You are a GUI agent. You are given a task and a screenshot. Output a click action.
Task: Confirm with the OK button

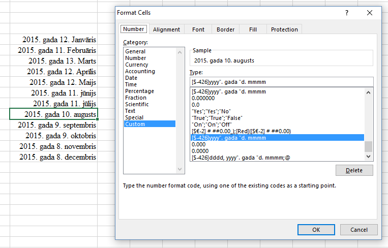tap(316, 230)
